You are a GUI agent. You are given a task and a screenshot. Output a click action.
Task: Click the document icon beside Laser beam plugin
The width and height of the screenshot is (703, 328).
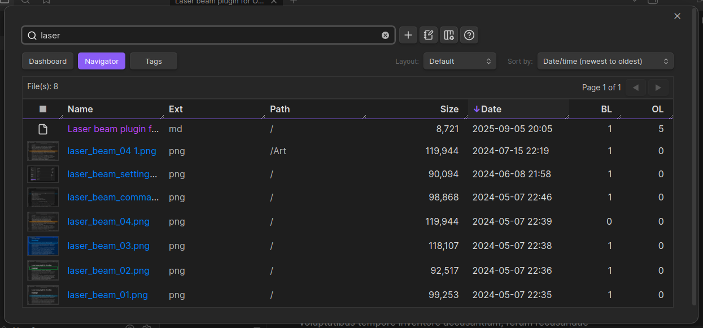tap(42, 129)
